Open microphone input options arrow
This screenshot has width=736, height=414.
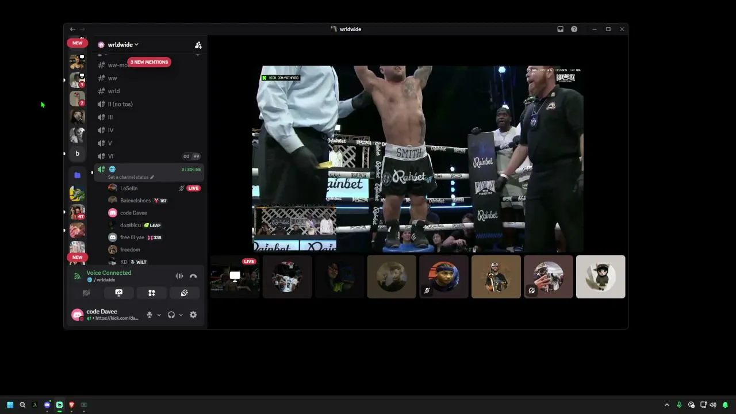(159, 315)
